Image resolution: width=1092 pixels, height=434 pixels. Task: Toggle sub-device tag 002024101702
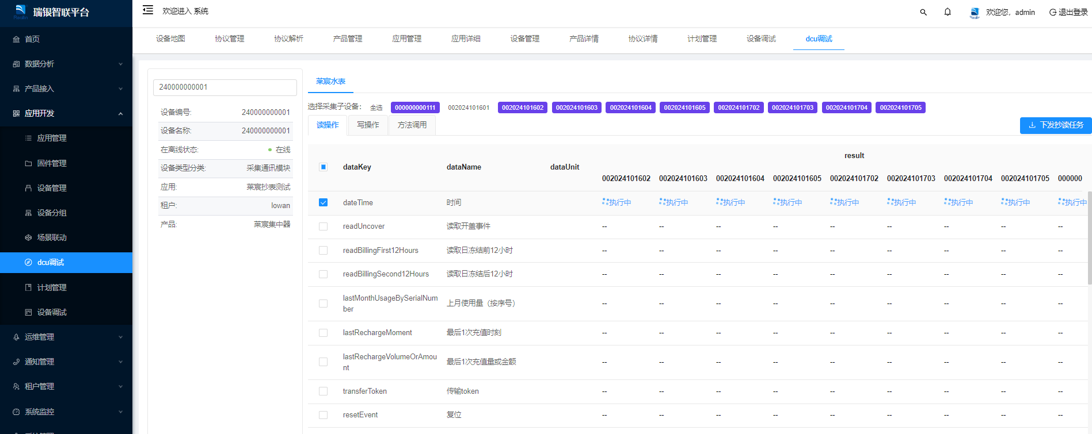(x=739, y=107)
